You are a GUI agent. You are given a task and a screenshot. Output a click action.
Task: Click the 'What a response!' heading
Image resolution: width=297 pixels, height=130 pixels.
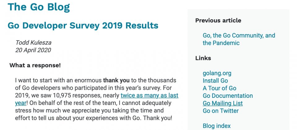[35, 65]
